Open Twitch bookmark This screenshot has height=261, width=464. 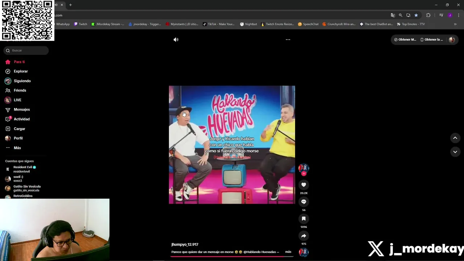pos(80,24)
